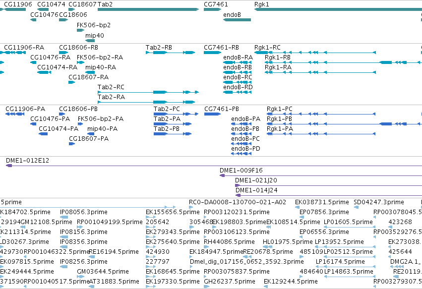This screenshot has width=422, height=289.
Task: Select the endoB-PB protein label
Action: click(245, 129)
